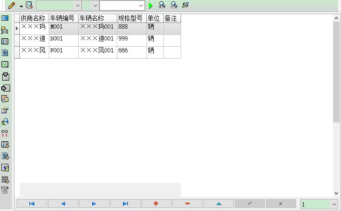This screenshot has width=341, height=211.
Task: Click the overlapping colored tables sidebar icon
Action: click(5, 99)
